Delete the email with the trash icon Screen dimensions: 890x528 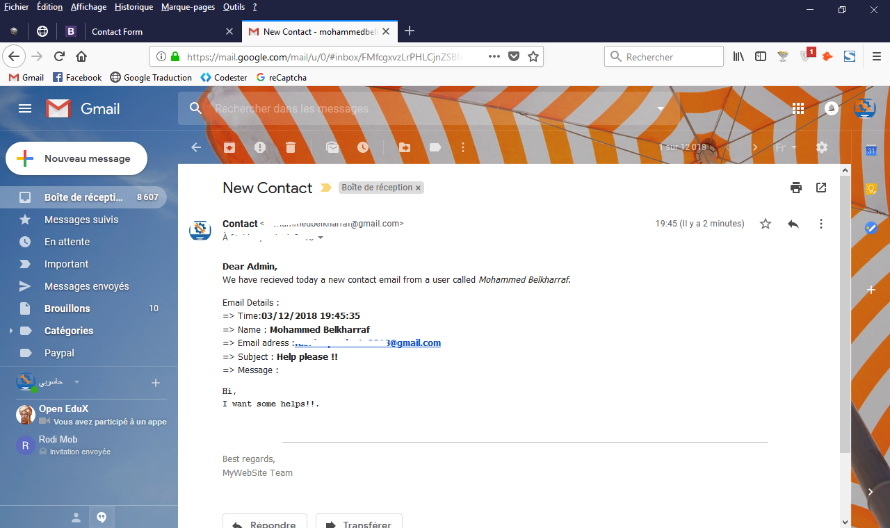(291, 147)
